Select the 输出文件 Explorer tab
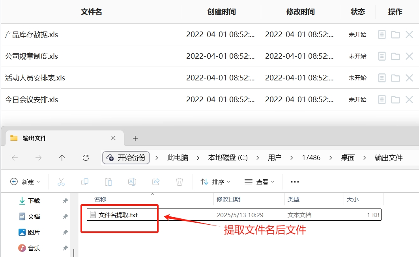Viewport: 419px width, 257px height. point(65,138)
